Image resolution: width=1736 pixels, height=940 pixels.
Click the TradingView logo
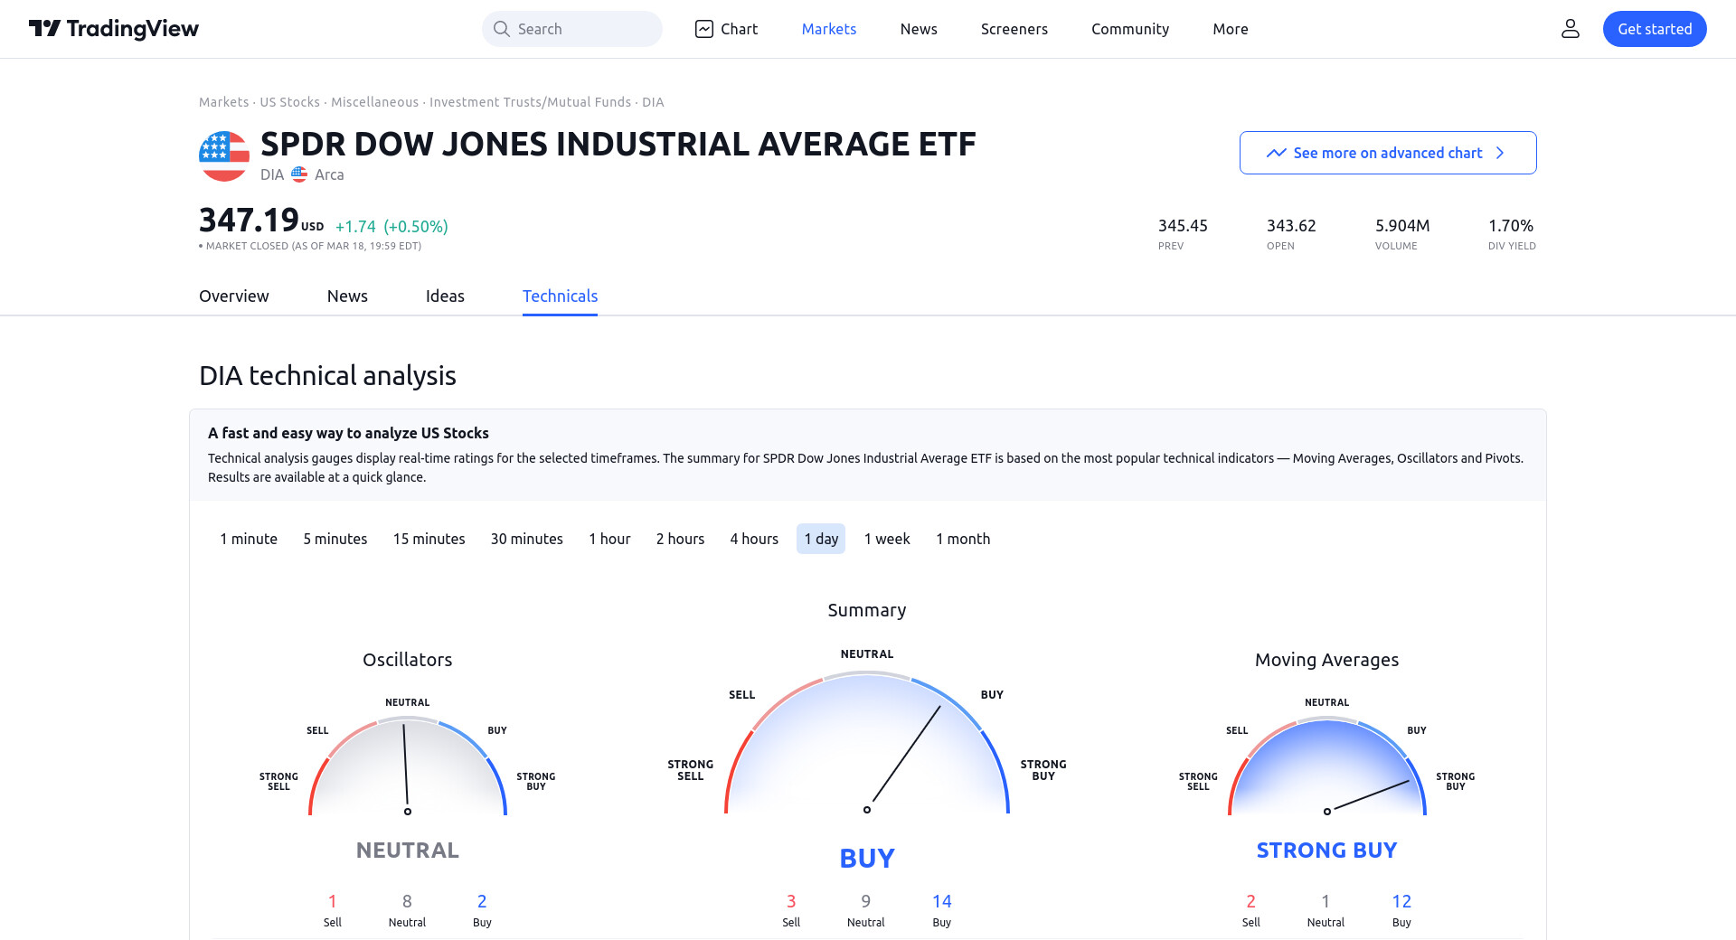click(114, 29)
